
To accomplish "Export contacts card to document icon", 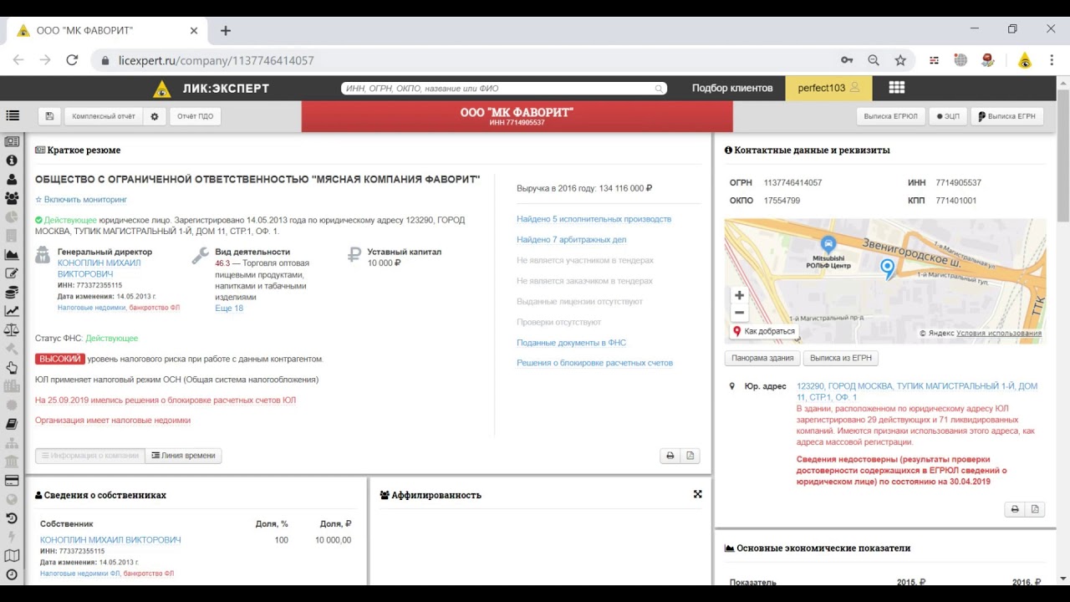I will pyautogui.click(x=1035, y=509).
